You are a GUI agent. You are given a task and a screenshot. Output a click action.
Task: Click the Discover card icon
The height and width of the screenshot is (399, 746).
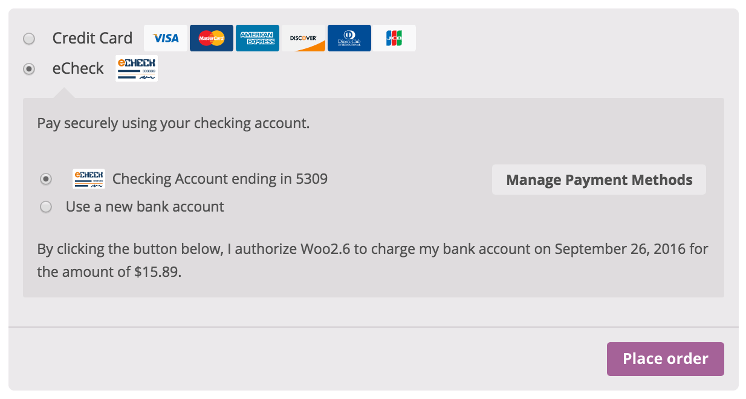point(303,37)
